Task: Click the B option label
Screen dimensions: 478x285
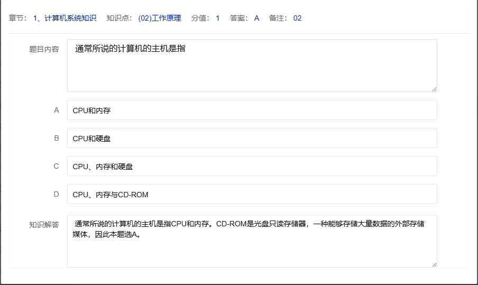Action: (56, 138)
